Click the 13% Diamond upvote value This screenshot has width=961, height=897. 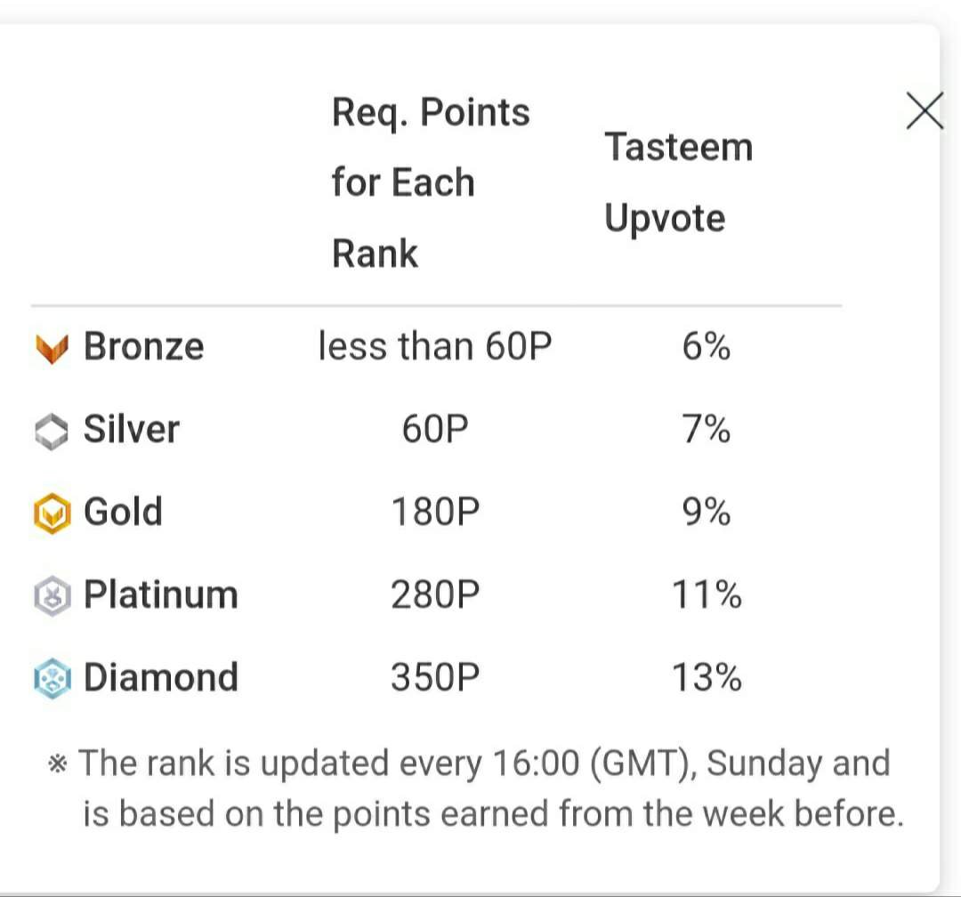(707, 677)
